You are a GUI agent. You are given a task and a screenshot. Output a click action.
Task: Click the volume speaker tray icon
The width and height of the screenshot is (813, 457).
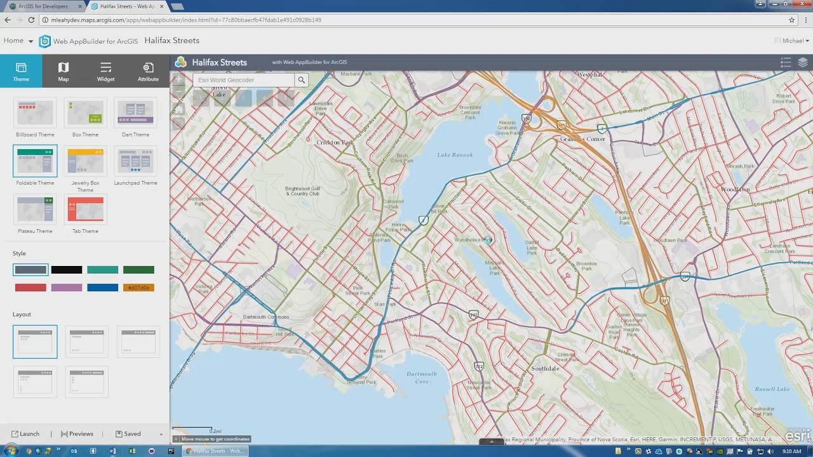coord(770,451)
